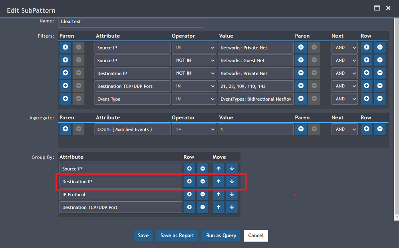Add row after Source IP Private Net filter
Viewport: 399px width, 248px height.
pos(366,48)
